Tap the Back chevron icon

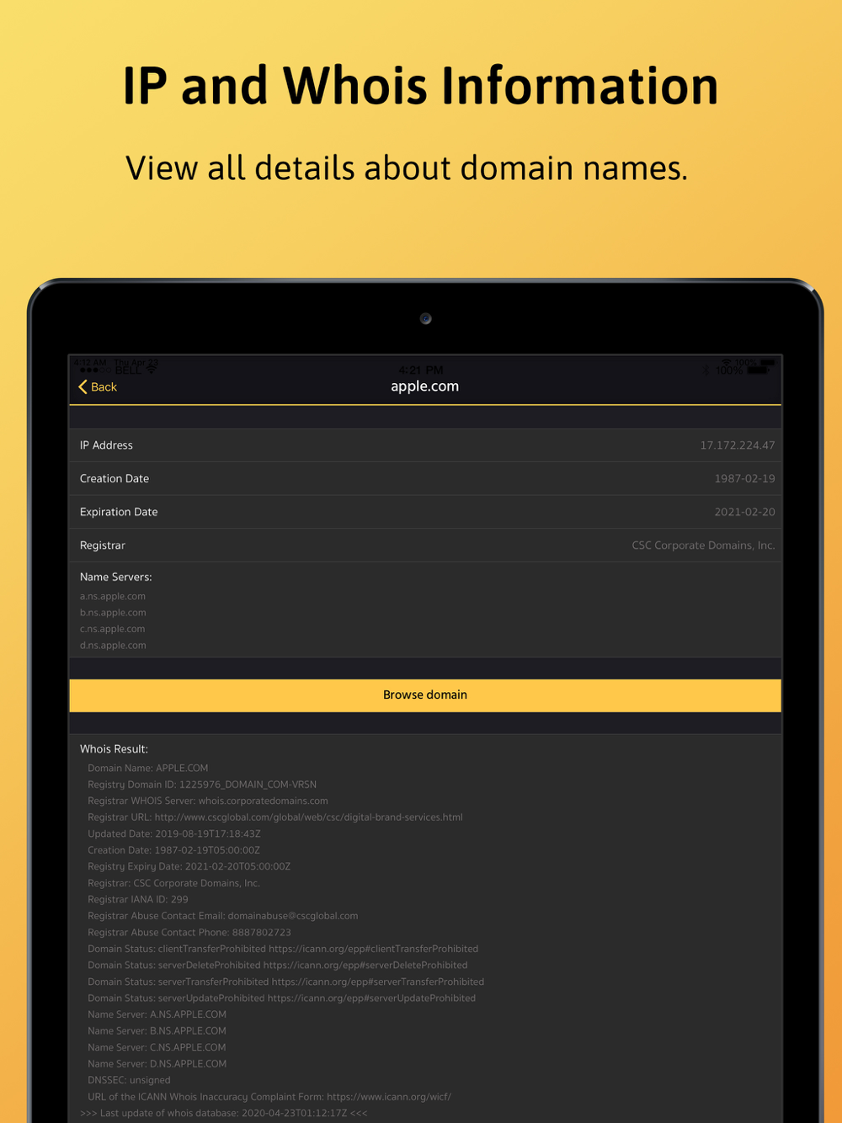pyautogui.click(x=83, y=386)
